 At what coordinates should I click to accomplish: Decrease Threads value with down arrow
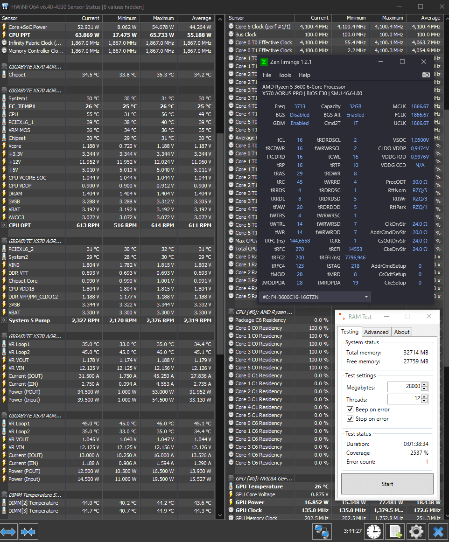tap(425, 401)
